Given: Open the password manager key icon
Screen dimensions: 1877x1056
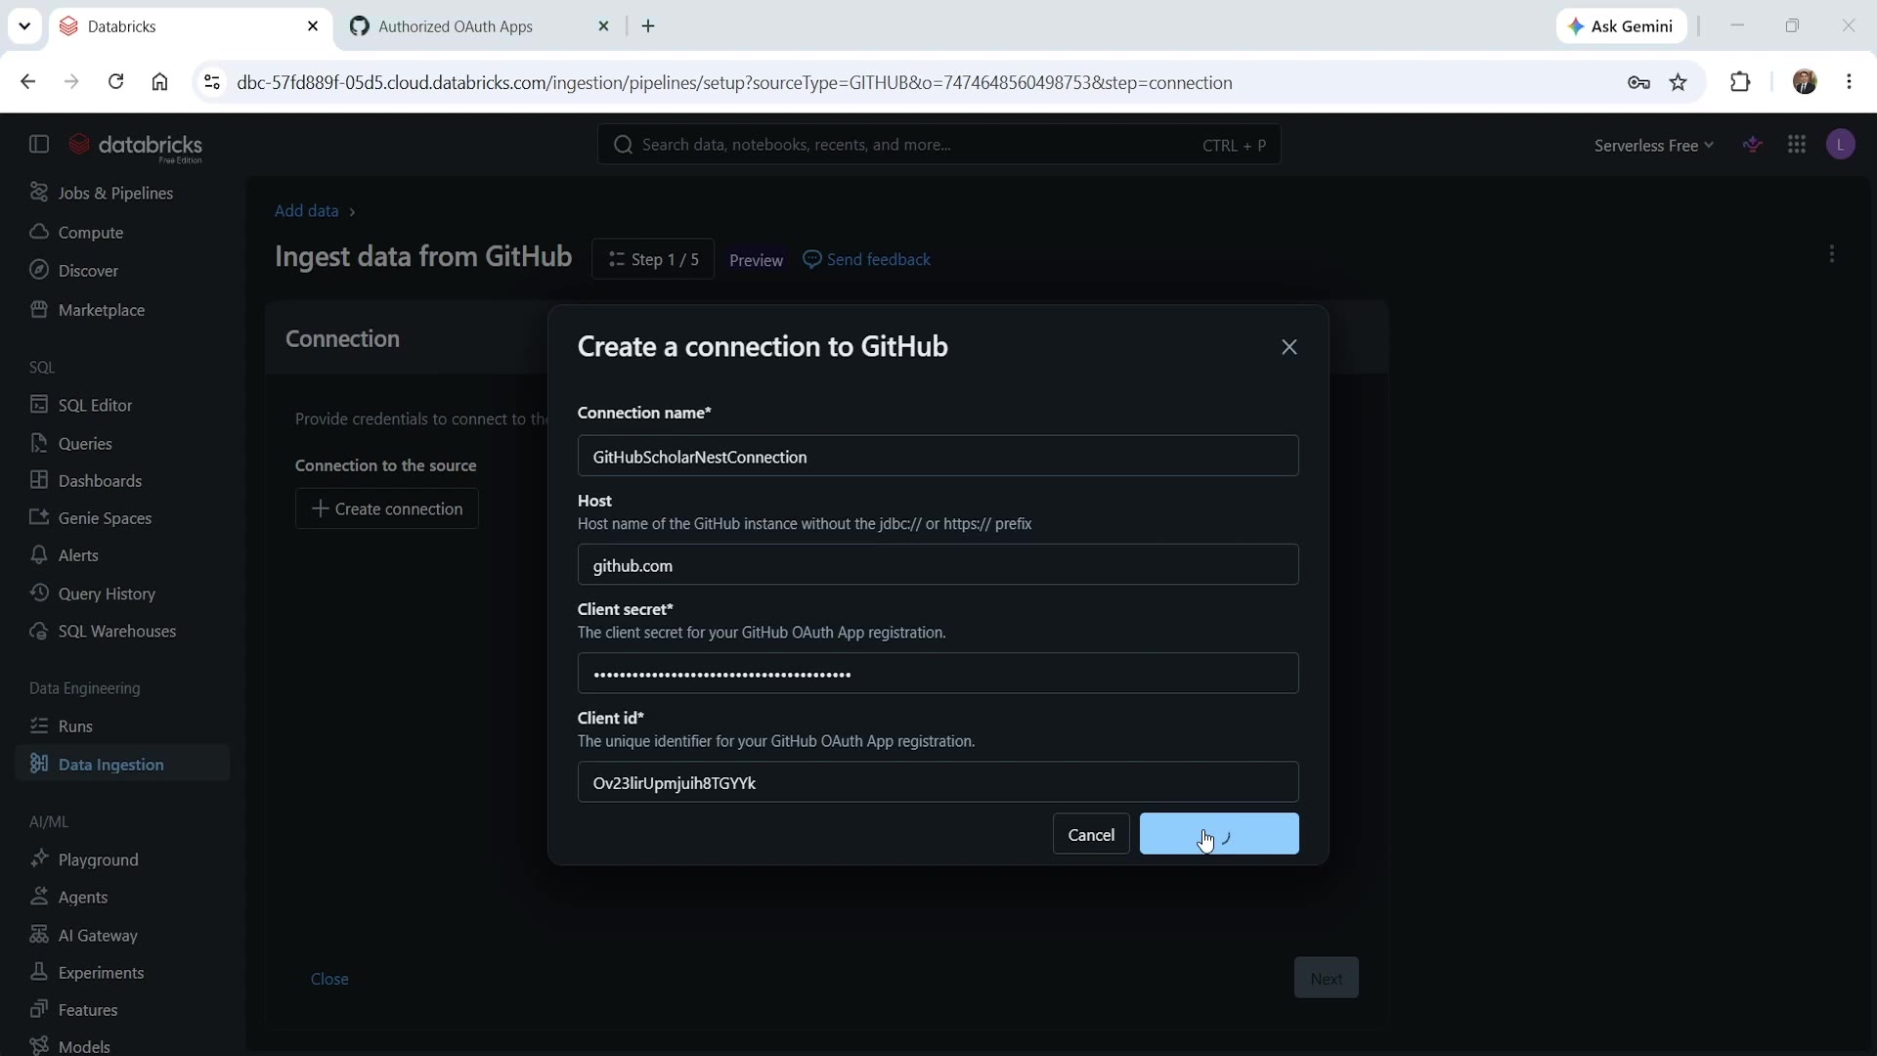Looking at the screenshot, I should tap(1638, 82).
